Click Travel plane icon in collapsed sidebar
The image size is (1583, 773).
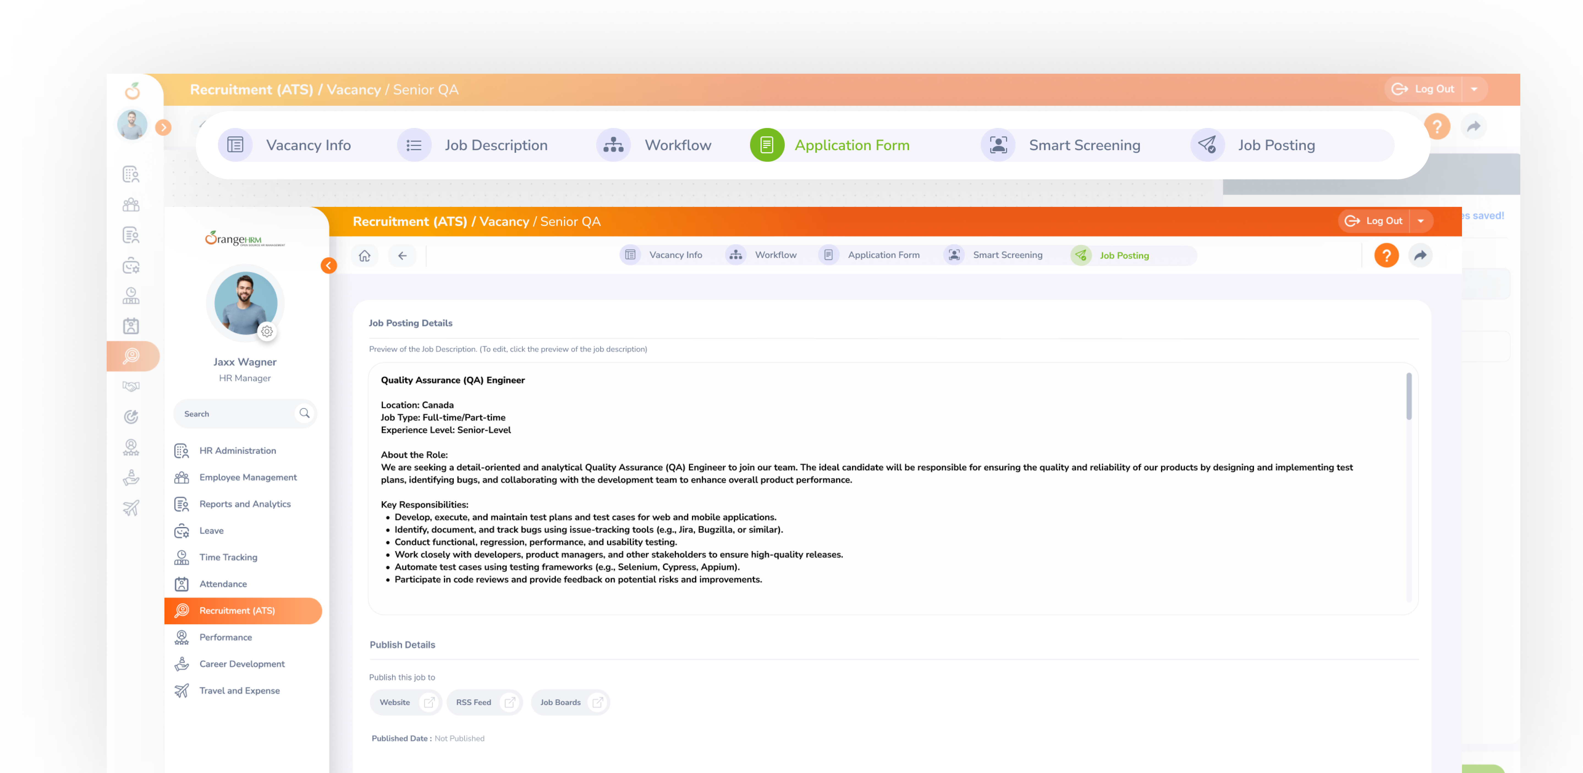coord(131,508)
